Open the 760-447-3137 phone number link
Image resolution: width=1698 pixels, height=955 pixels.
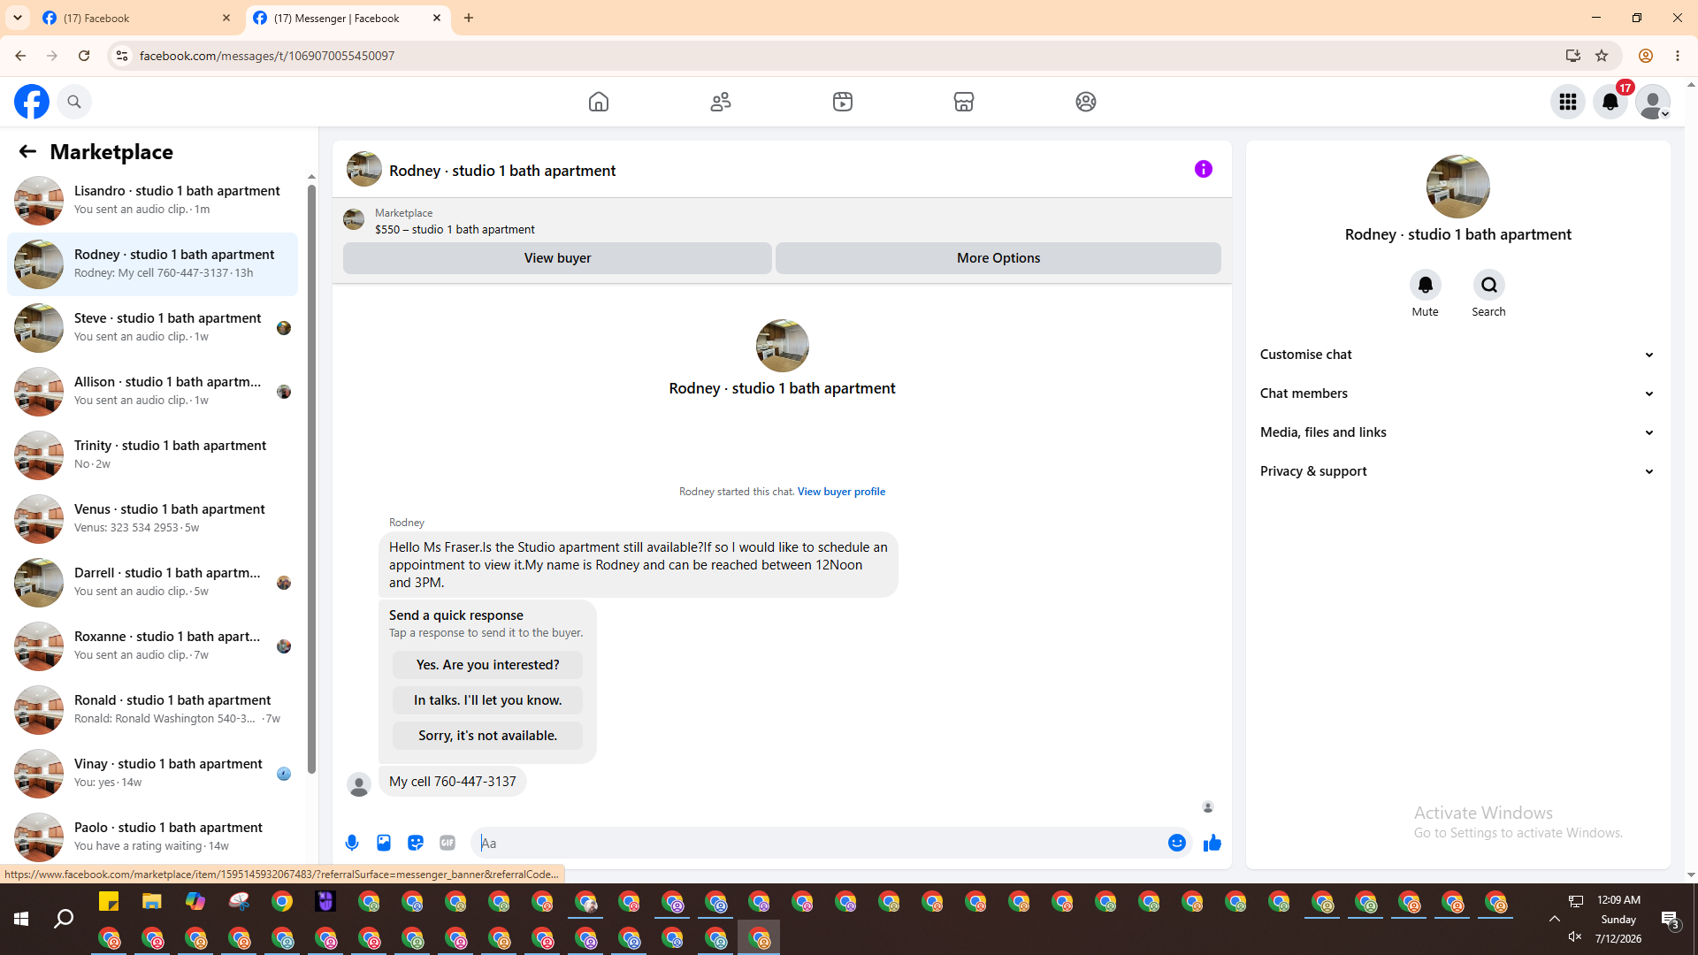475,782
